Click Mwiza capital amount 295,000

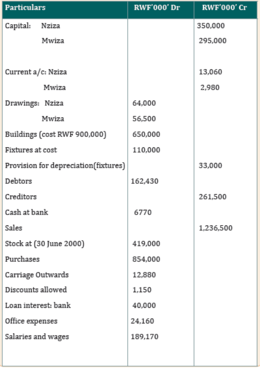(213, 41)
